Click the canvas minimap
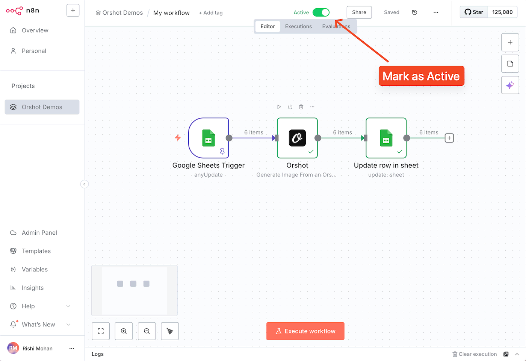 pyautogui.click(x=135, y=290)
